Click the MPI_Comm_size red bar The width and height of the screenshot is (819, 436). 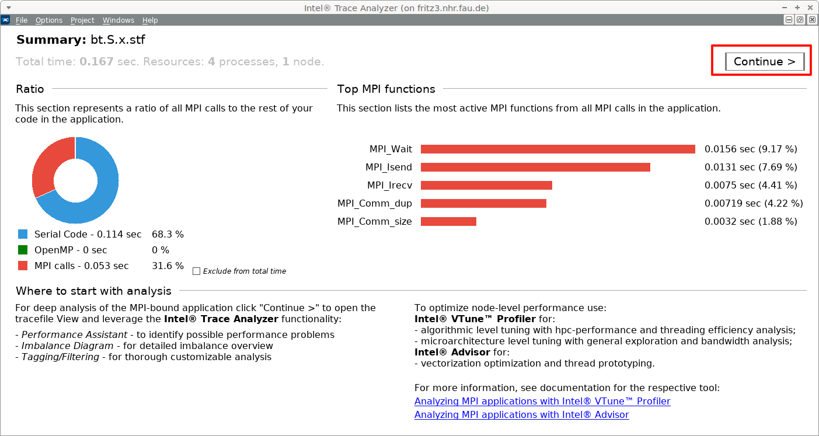(448, 221)
